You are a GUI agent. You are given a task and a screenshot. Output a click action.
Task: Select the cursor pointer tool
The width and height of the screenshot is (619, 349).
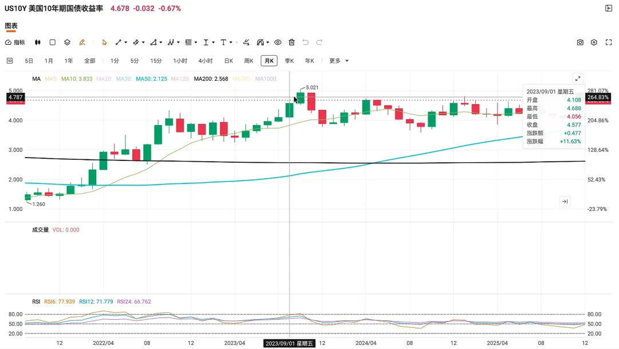104,42
